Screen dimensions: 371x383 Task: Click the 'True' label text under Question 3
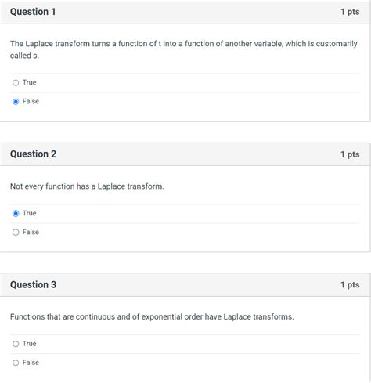pyautogui.click(x=29, y=344)
